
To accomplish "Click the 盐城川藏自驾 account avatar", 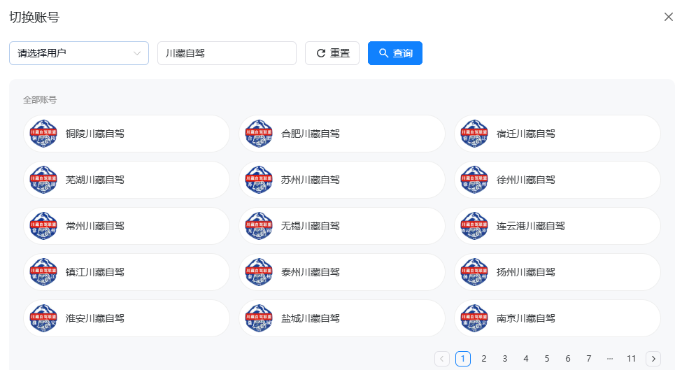I will tap(259, 318).
